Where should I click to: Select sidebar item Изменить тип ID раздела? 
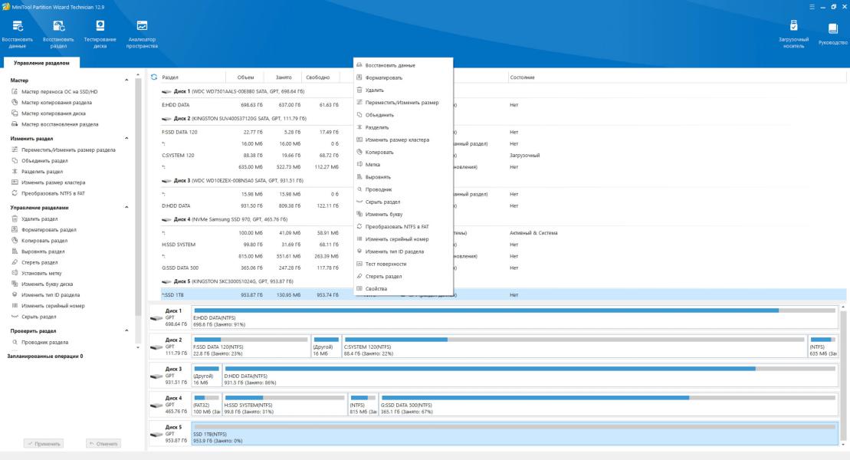(x=45, y=294)
